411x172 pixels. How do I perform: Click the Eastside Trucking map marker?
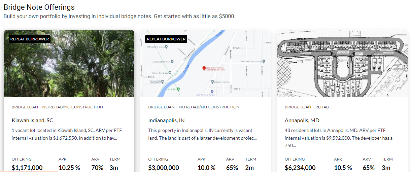coord(212,81)
